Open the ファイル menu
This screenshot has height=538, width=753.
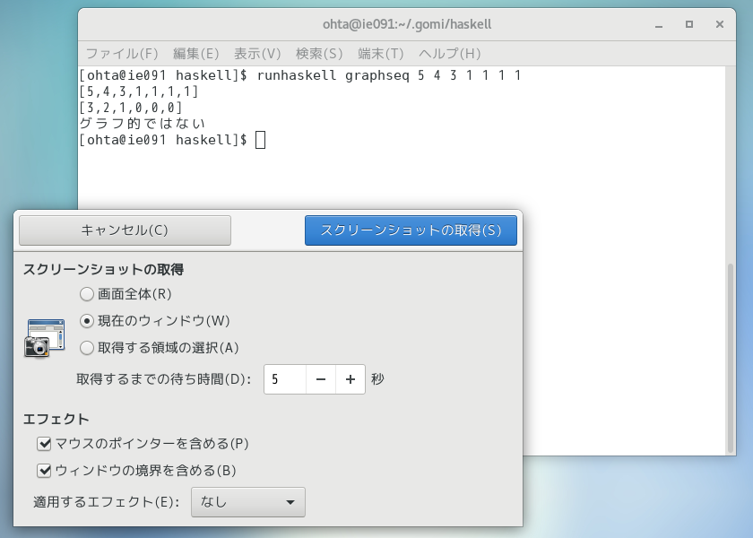pyautogui.click(x=122, y=54)
